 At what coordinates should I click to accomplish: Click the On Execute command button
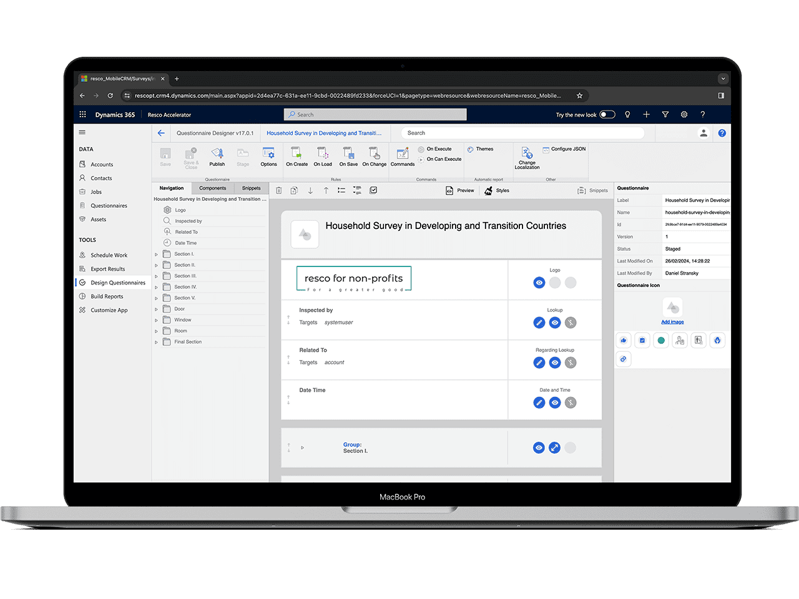point(435,149)
